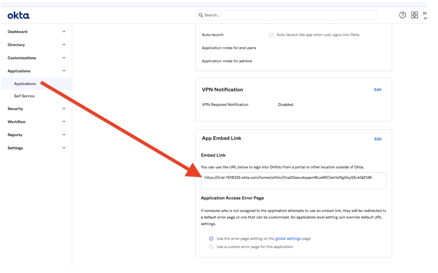
Task: Focus the Search field
Action: [x=286, y=15]
